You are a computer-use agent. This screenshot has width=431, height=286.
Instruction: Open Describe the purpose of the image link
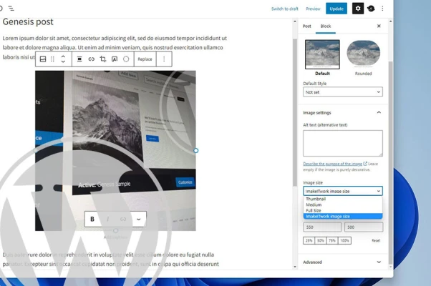tap(333, 164)
